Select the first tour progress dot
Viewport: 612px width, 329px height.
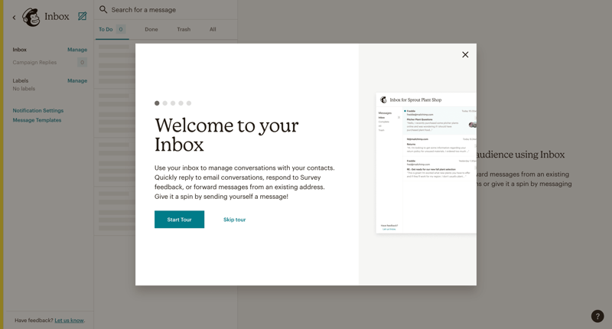click(x=157, y=103)
